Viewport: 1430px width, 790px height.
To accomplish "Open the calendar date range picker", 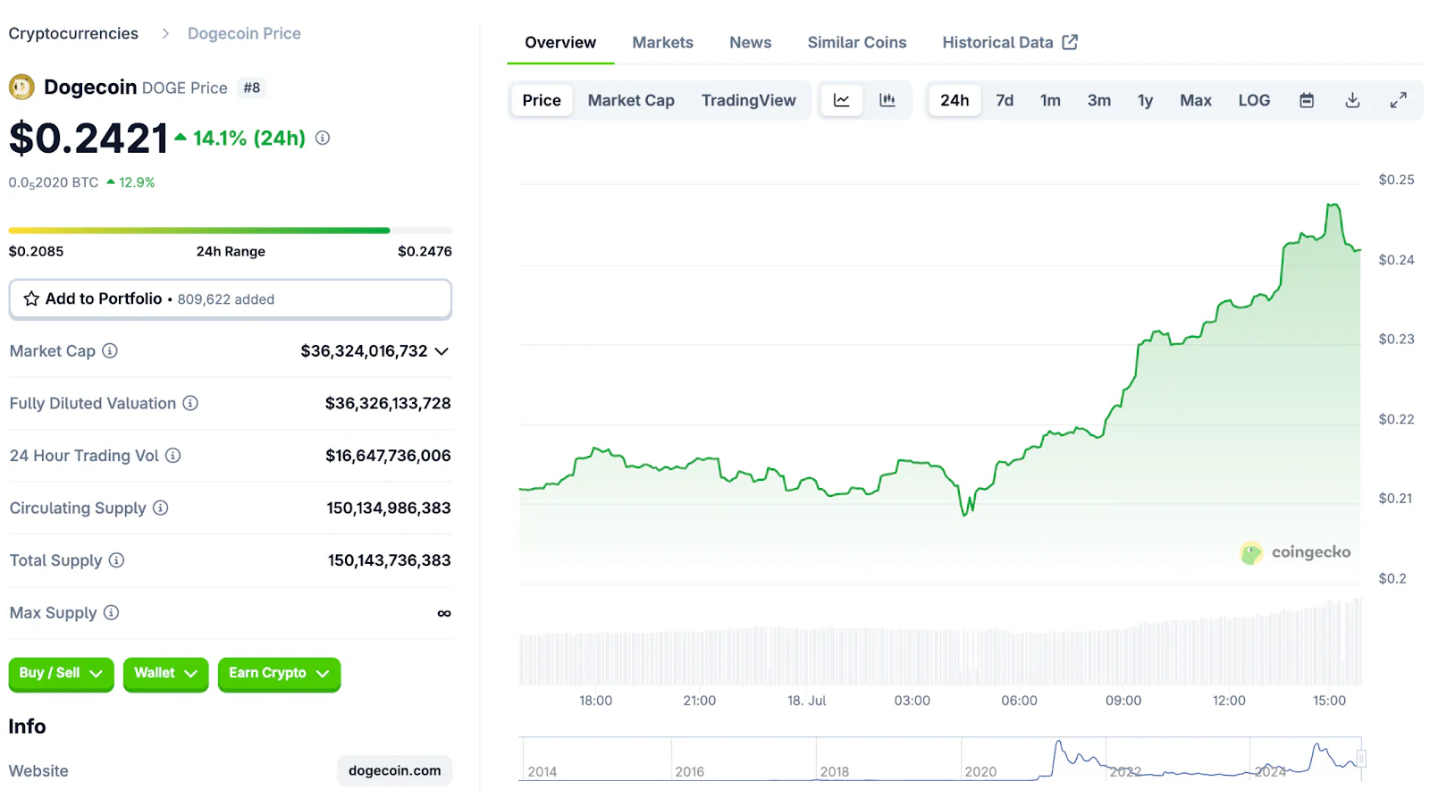I will (x=1306, y=100).
